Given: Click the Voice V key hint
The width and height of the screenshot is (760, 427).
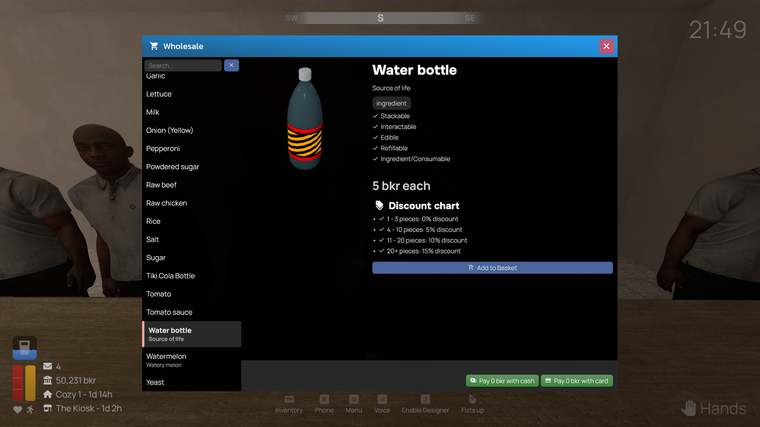Looking at the screenshot, I should point(382,399).
